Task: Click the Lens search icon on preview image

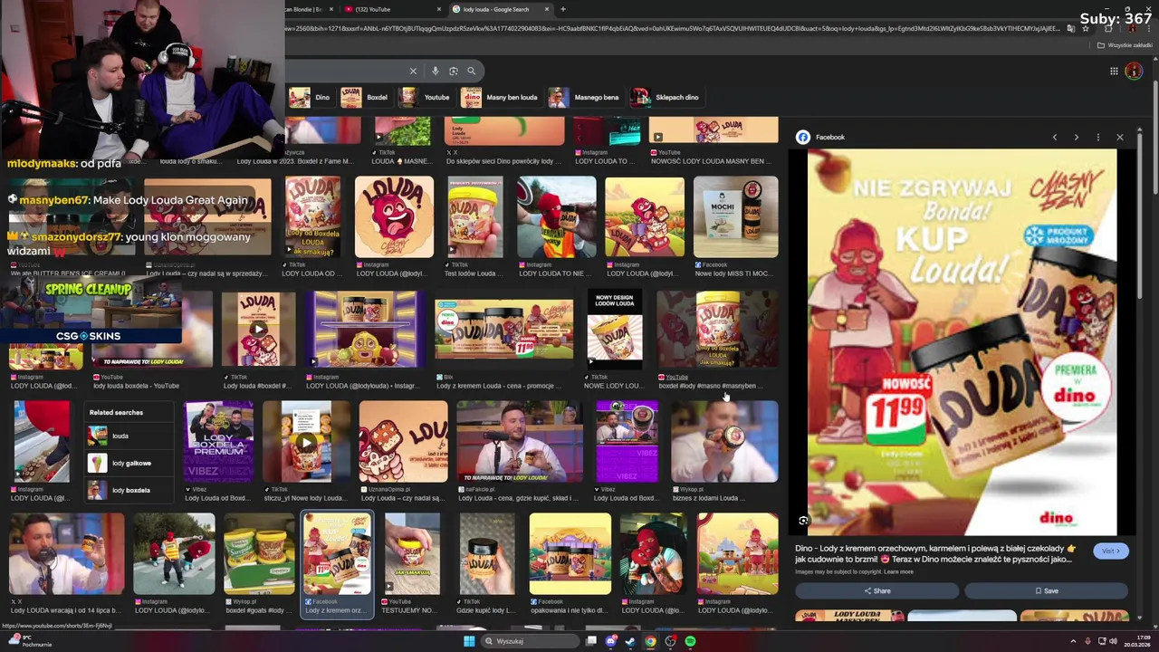Action: click(803, 521)
